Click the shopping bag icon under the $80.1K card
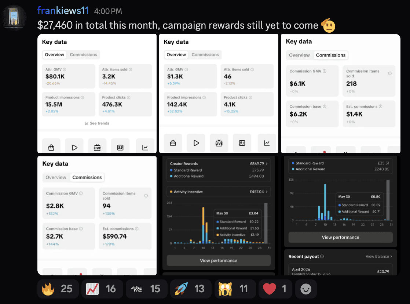The height and width of the screenshot is (304, 410). tap(51, 148)
